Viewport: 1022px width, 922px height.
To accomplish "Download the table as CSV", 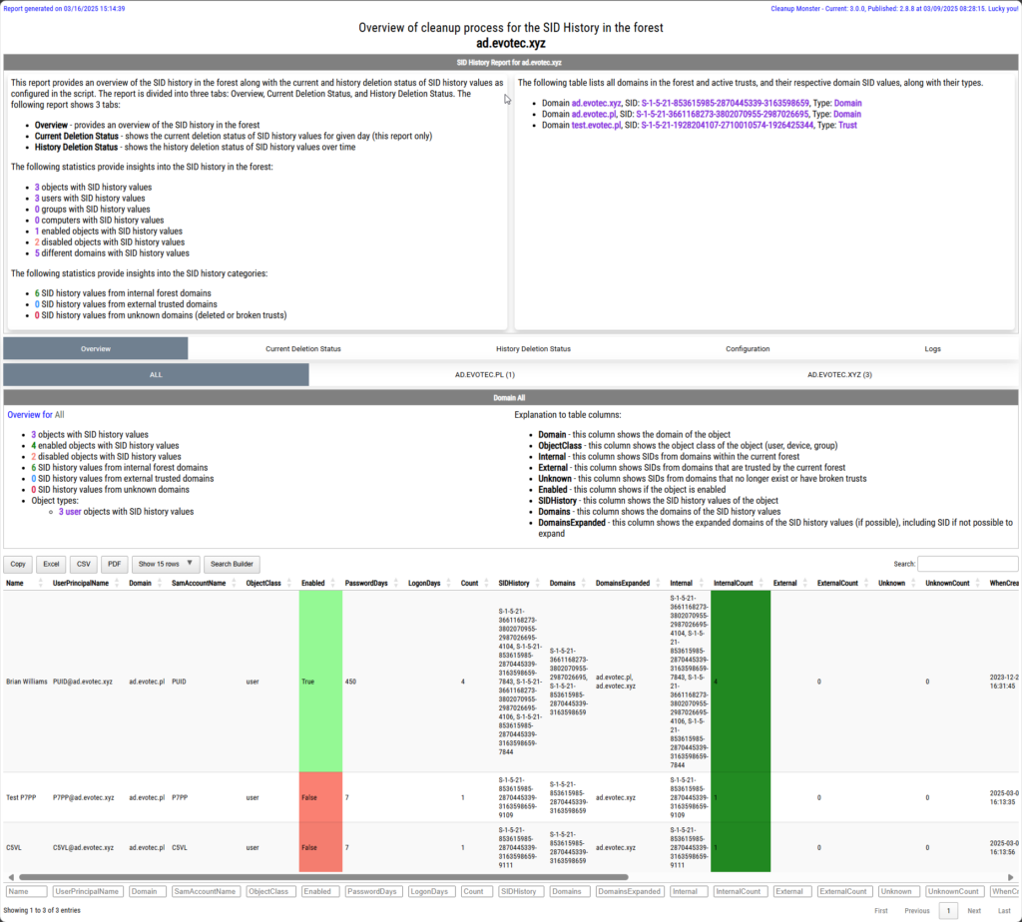I will 82,564.
